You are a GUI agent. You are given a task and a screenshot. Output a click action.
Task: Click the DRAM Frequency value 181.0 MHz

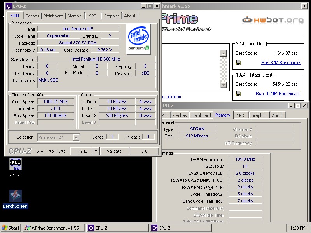[245, 159]
